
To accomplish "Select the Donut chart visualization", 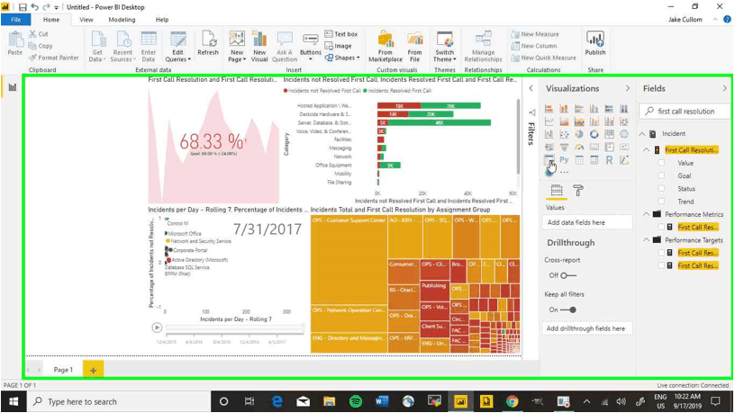I will pos(594,134).
